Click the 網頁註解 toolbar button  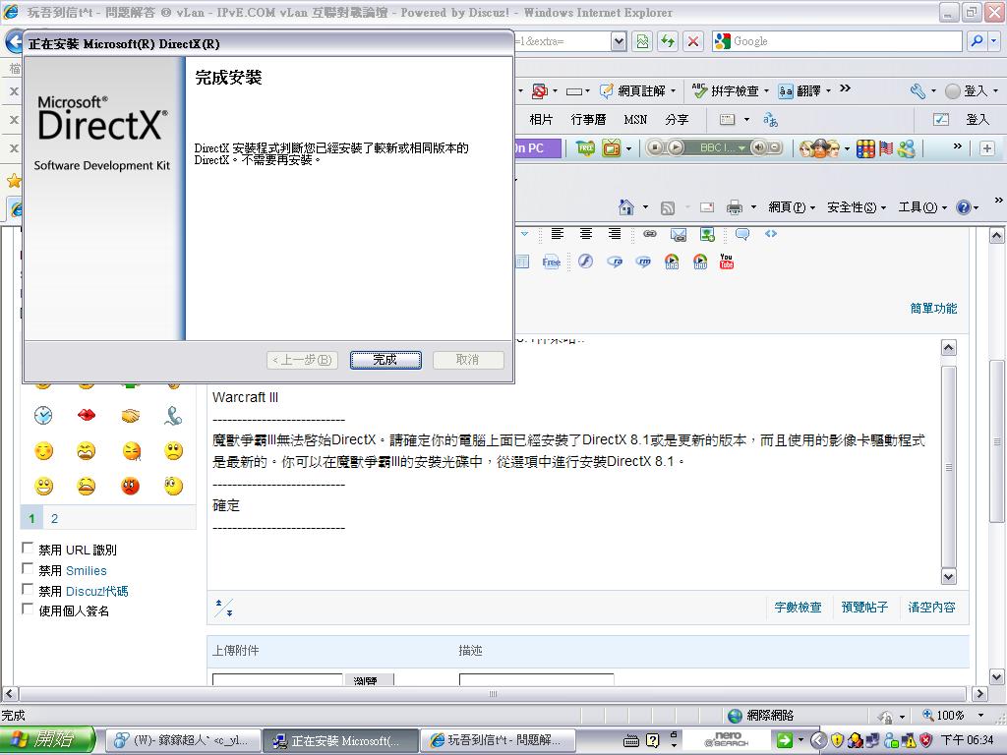(637, 91)
